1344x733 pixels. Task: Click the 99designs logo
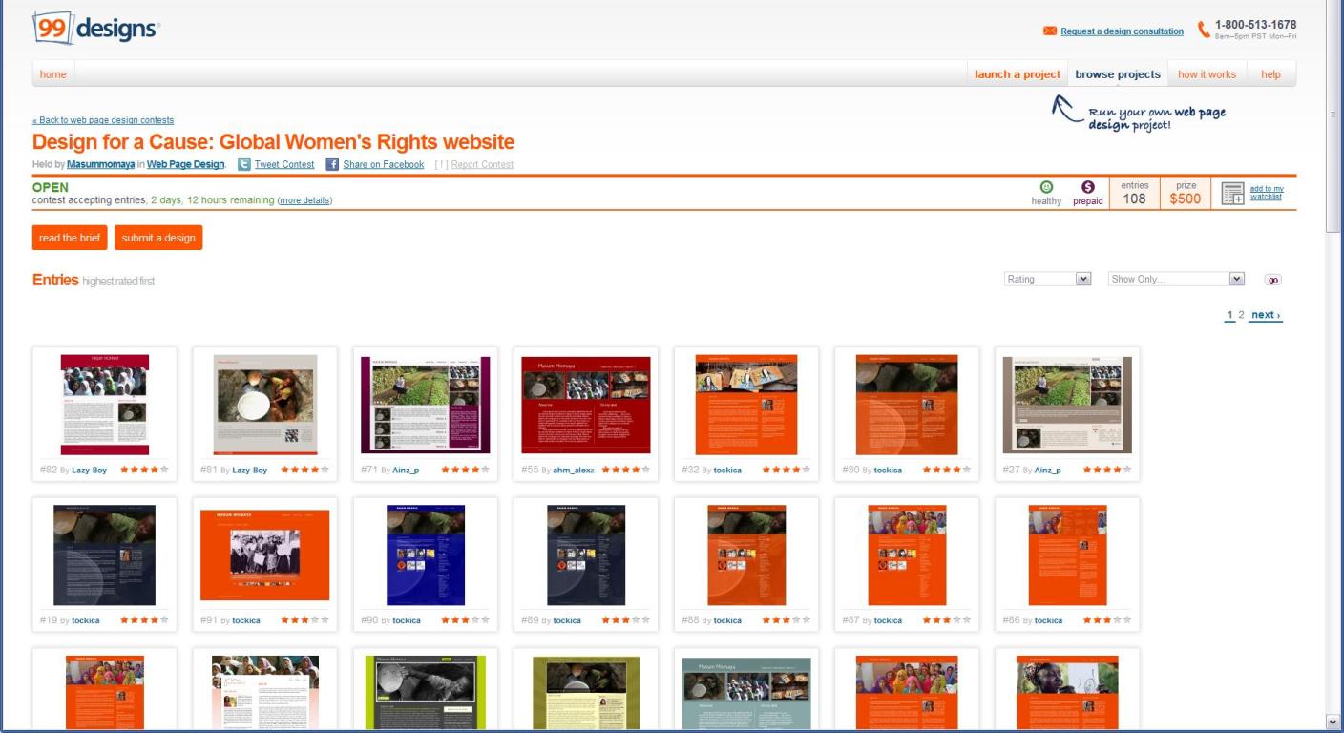click(x=96, y=28)
